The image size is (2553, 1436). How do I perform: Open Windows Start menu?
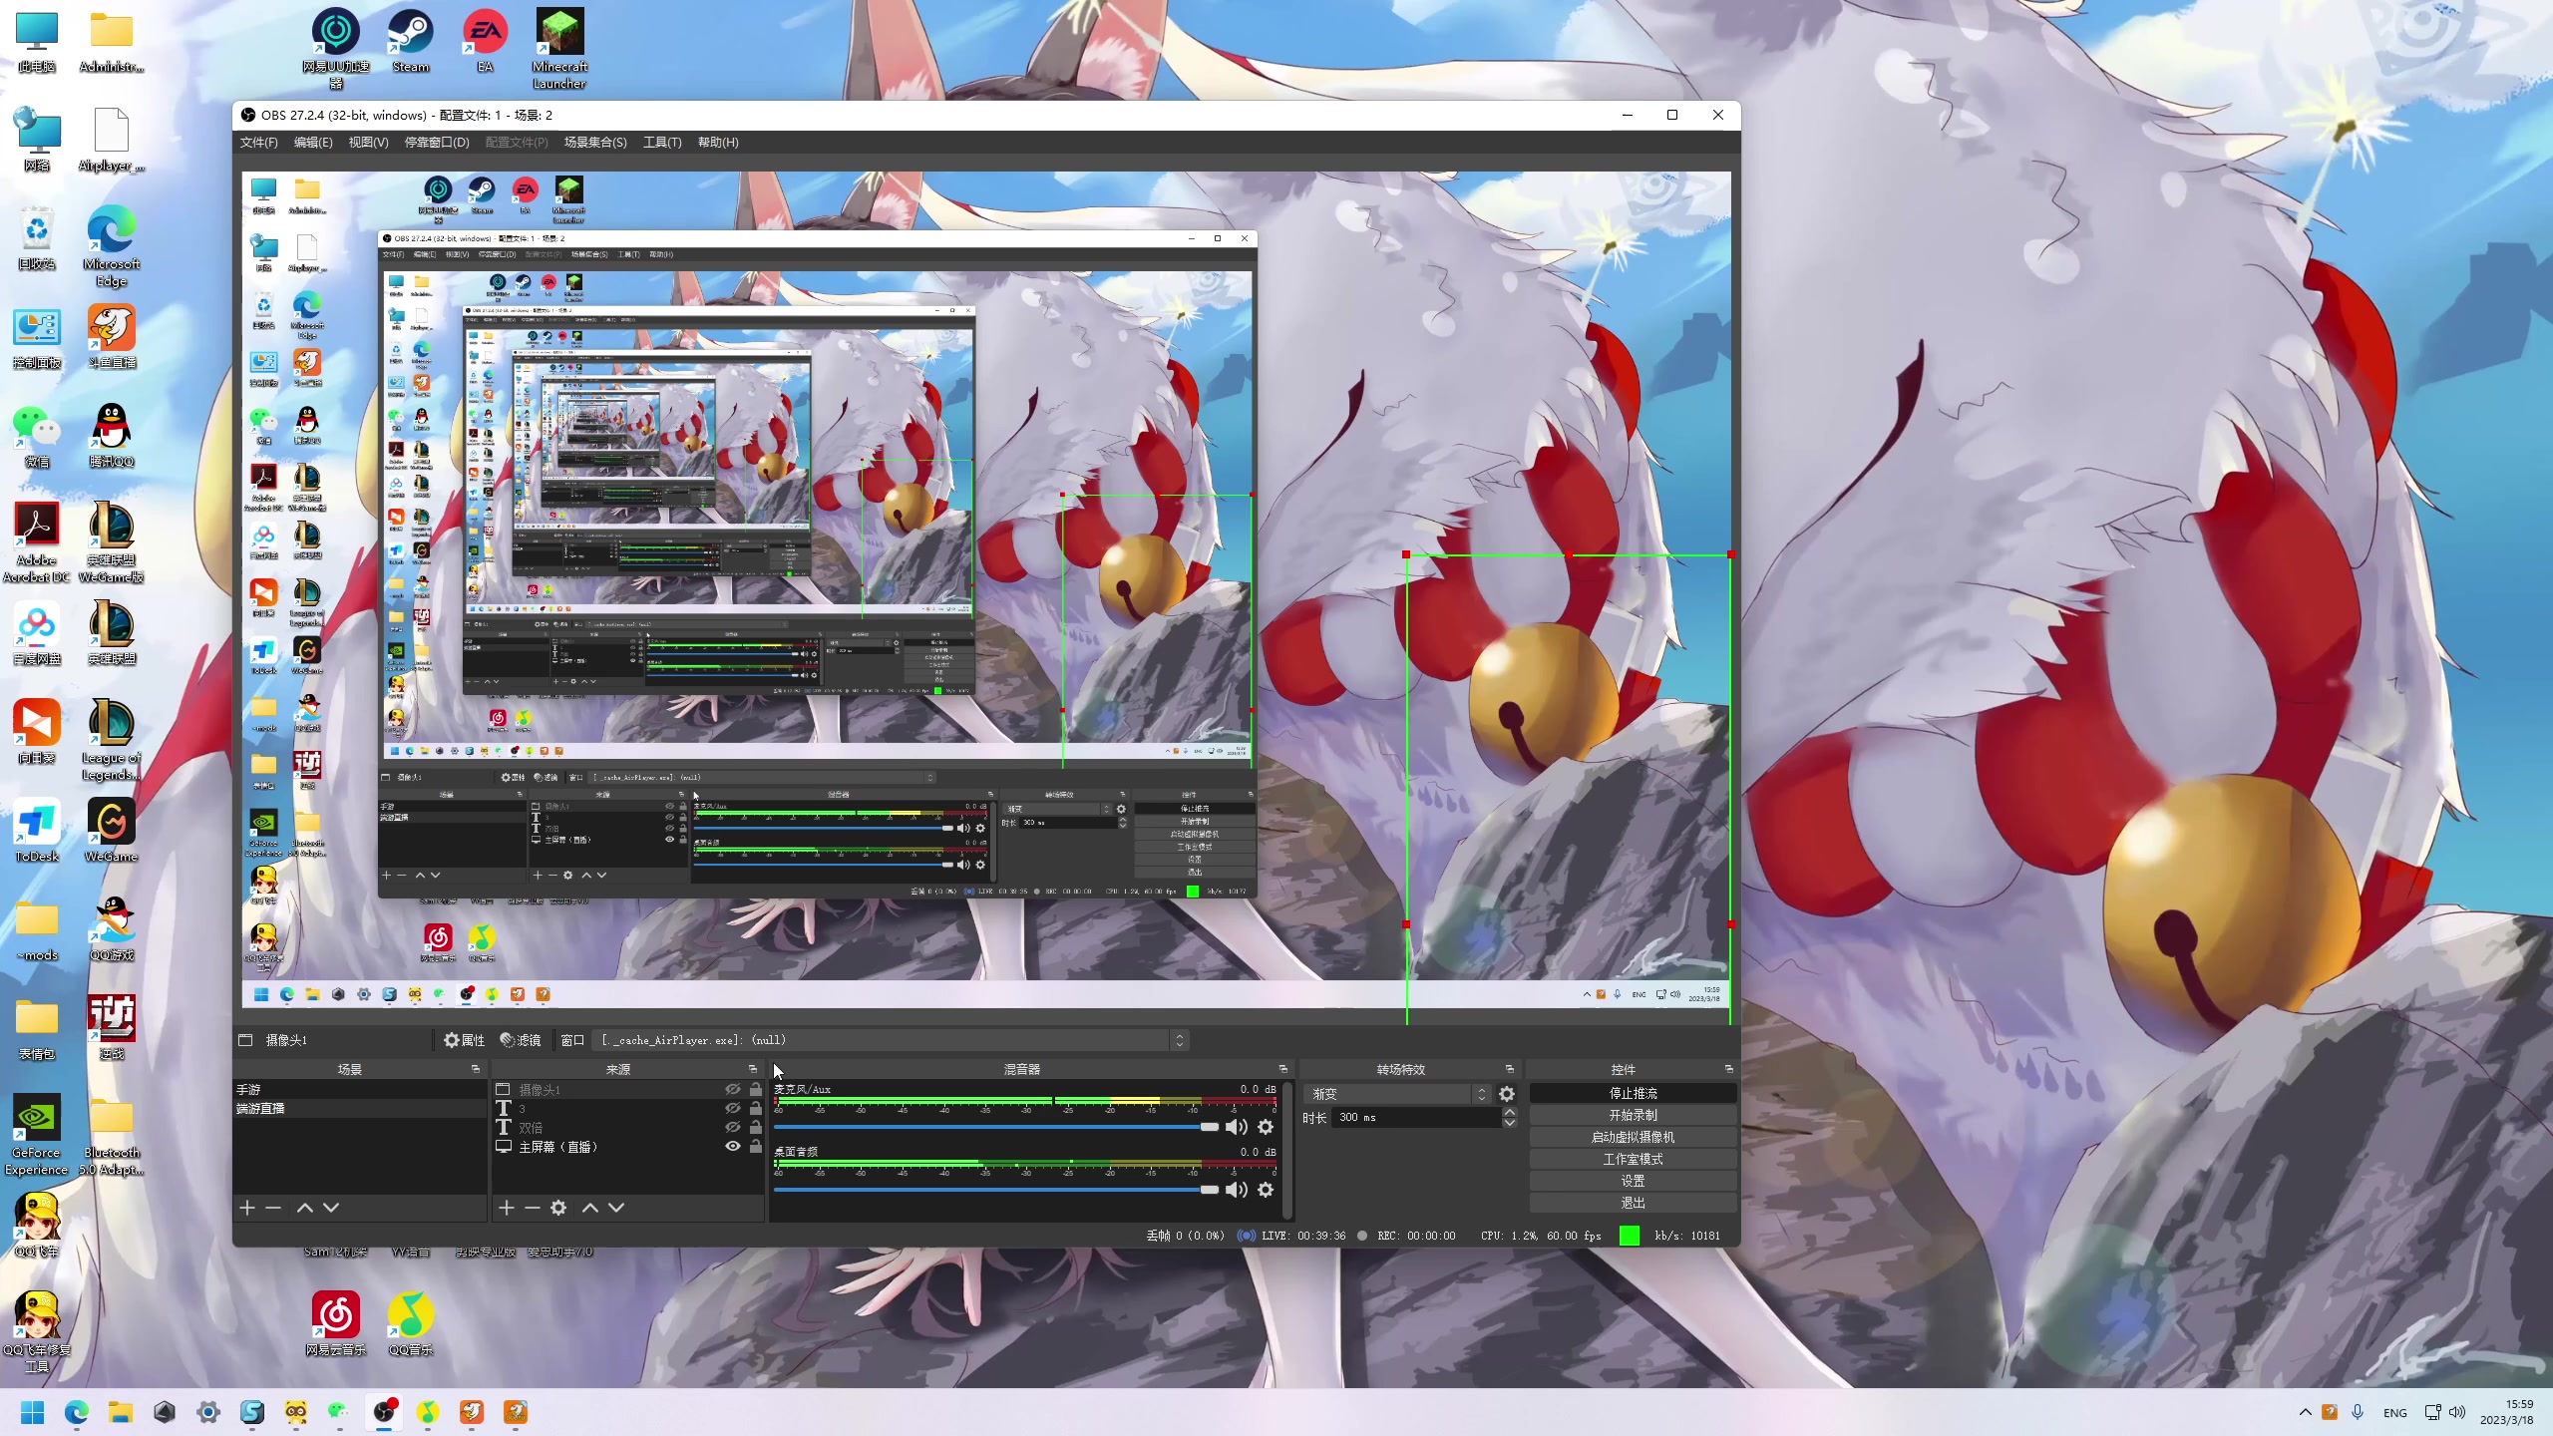coord(32,1412)
